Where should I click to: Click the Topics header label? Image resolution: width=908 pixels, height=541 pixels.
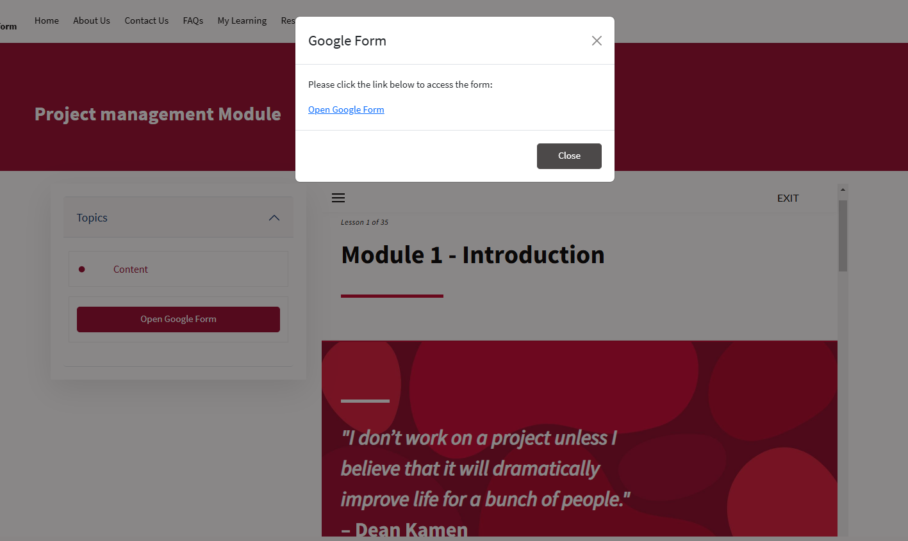click(92, 218)
